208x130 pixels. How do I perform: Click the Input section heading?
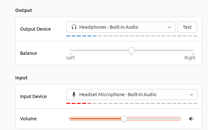[x=21, y=78]
